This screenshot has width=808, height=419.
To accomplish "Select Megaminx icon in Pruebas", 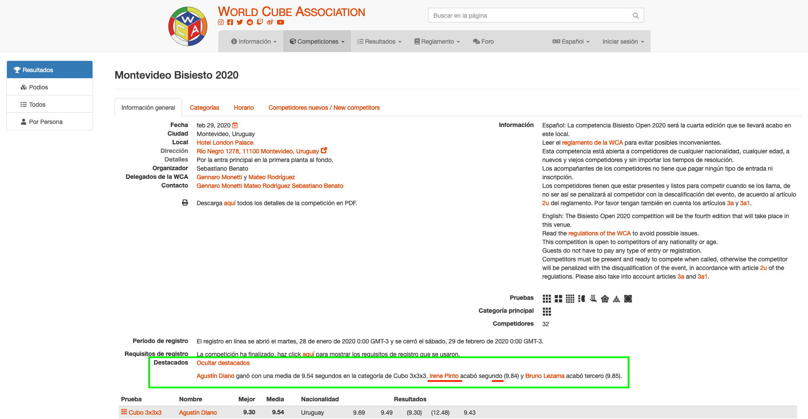I will [605, 298].
